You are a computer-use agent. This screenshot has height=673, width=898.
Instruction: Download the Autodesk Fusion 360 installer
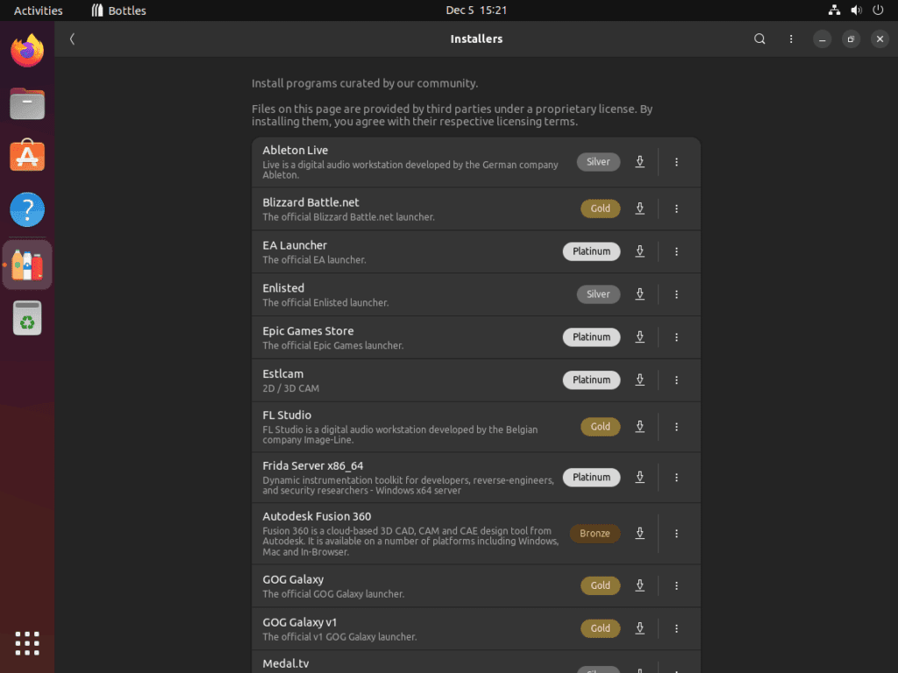(x=639, y=533)
